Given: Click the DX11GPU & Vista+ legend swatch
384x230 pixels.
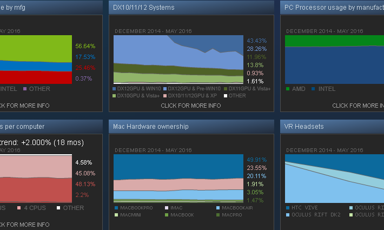Looking at the screenshot, I should (226, 89).
